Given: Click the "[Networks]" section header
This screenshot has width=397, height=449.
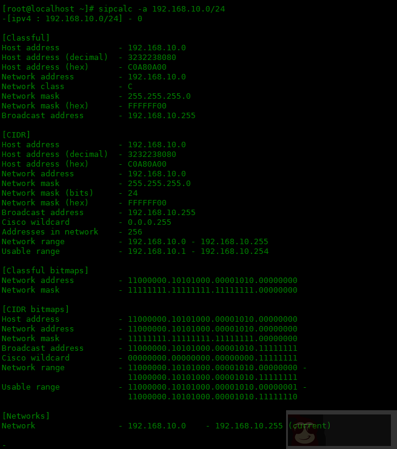Looking at the screenshot, I should (26, 416).
